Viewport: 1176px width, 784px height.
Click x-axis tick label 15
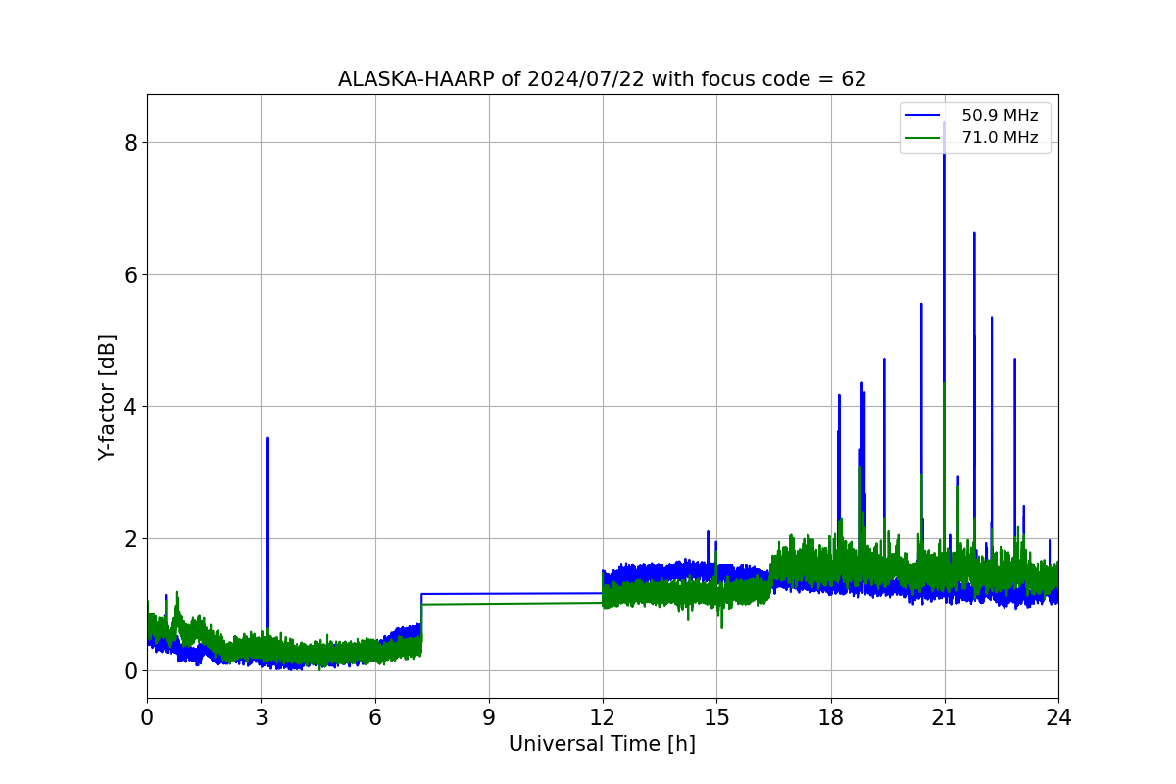point(716,716)
